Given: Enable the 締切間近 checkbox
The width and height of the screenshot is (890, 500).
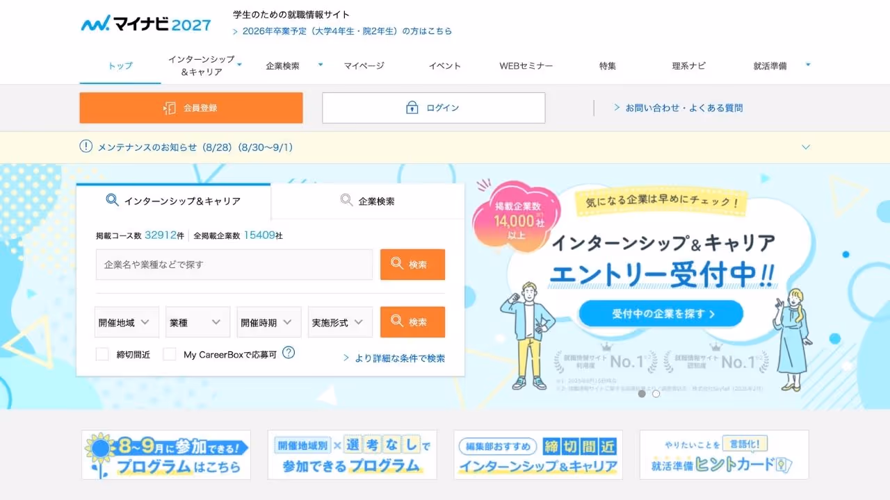Looking at the screenshot, I should coord(102,354).
